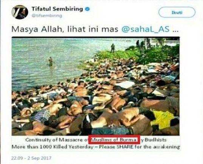Follow the account with Ikuti button
The height and width of the screenshot is (164, 203).
[x=177, y=12]
